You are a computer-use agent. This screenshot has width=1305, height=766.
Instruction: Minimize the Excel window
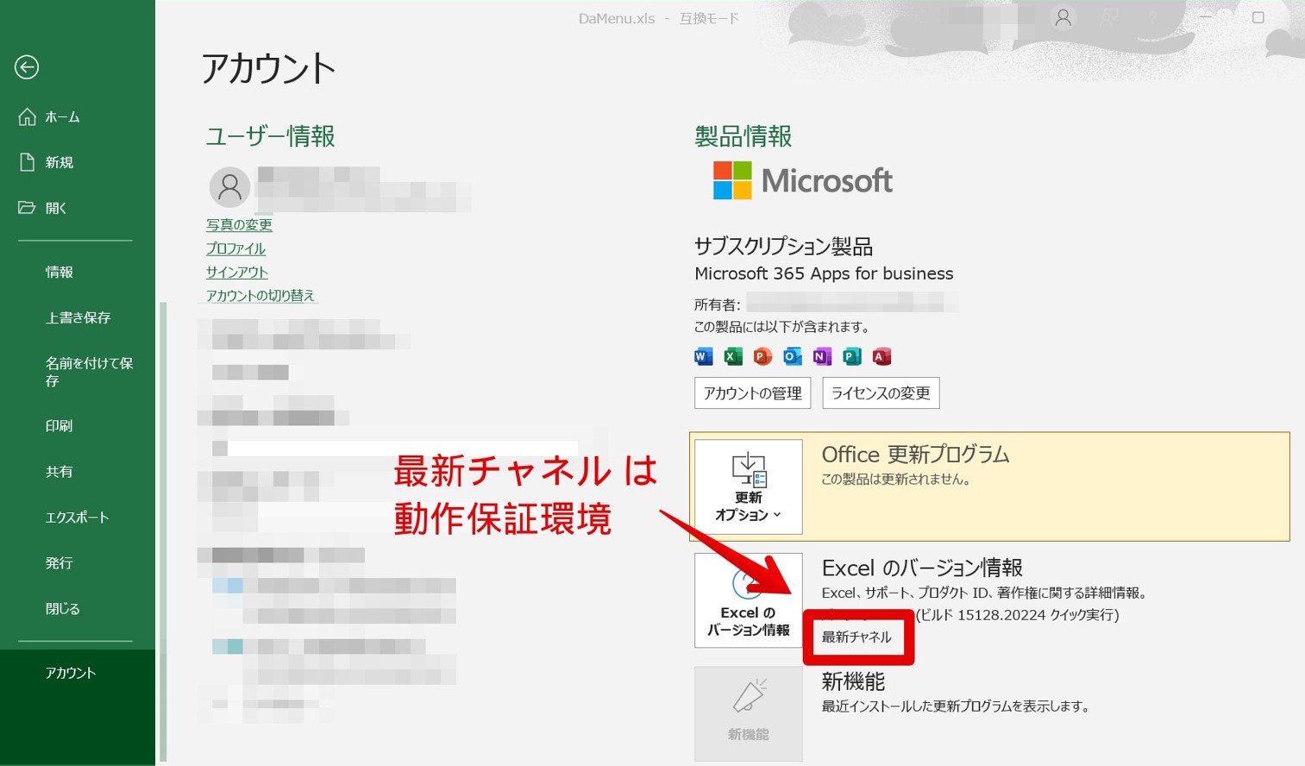click(x=1206, y=17)
